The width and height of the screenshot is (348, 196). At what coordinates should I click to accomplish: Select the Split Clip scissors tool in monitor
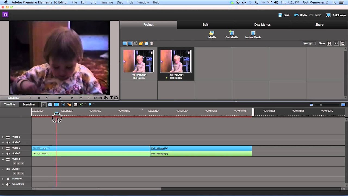click(106, 98)
